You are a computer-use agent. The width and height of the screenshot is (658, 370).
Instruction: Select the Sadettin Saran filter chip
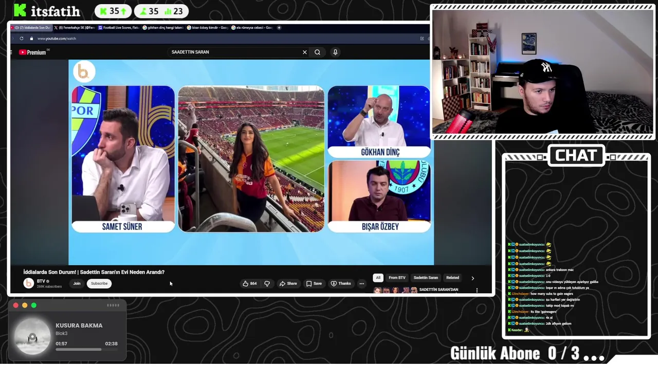click(x=426, y=277)
